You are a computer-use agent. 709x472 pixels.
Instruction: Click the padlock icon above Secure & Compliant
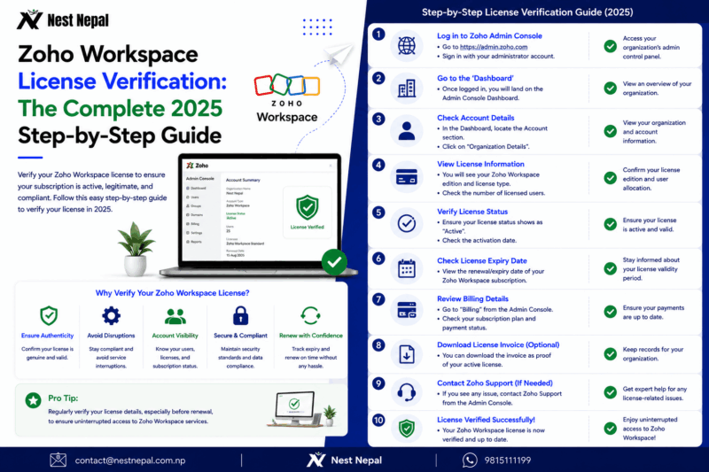240,315
